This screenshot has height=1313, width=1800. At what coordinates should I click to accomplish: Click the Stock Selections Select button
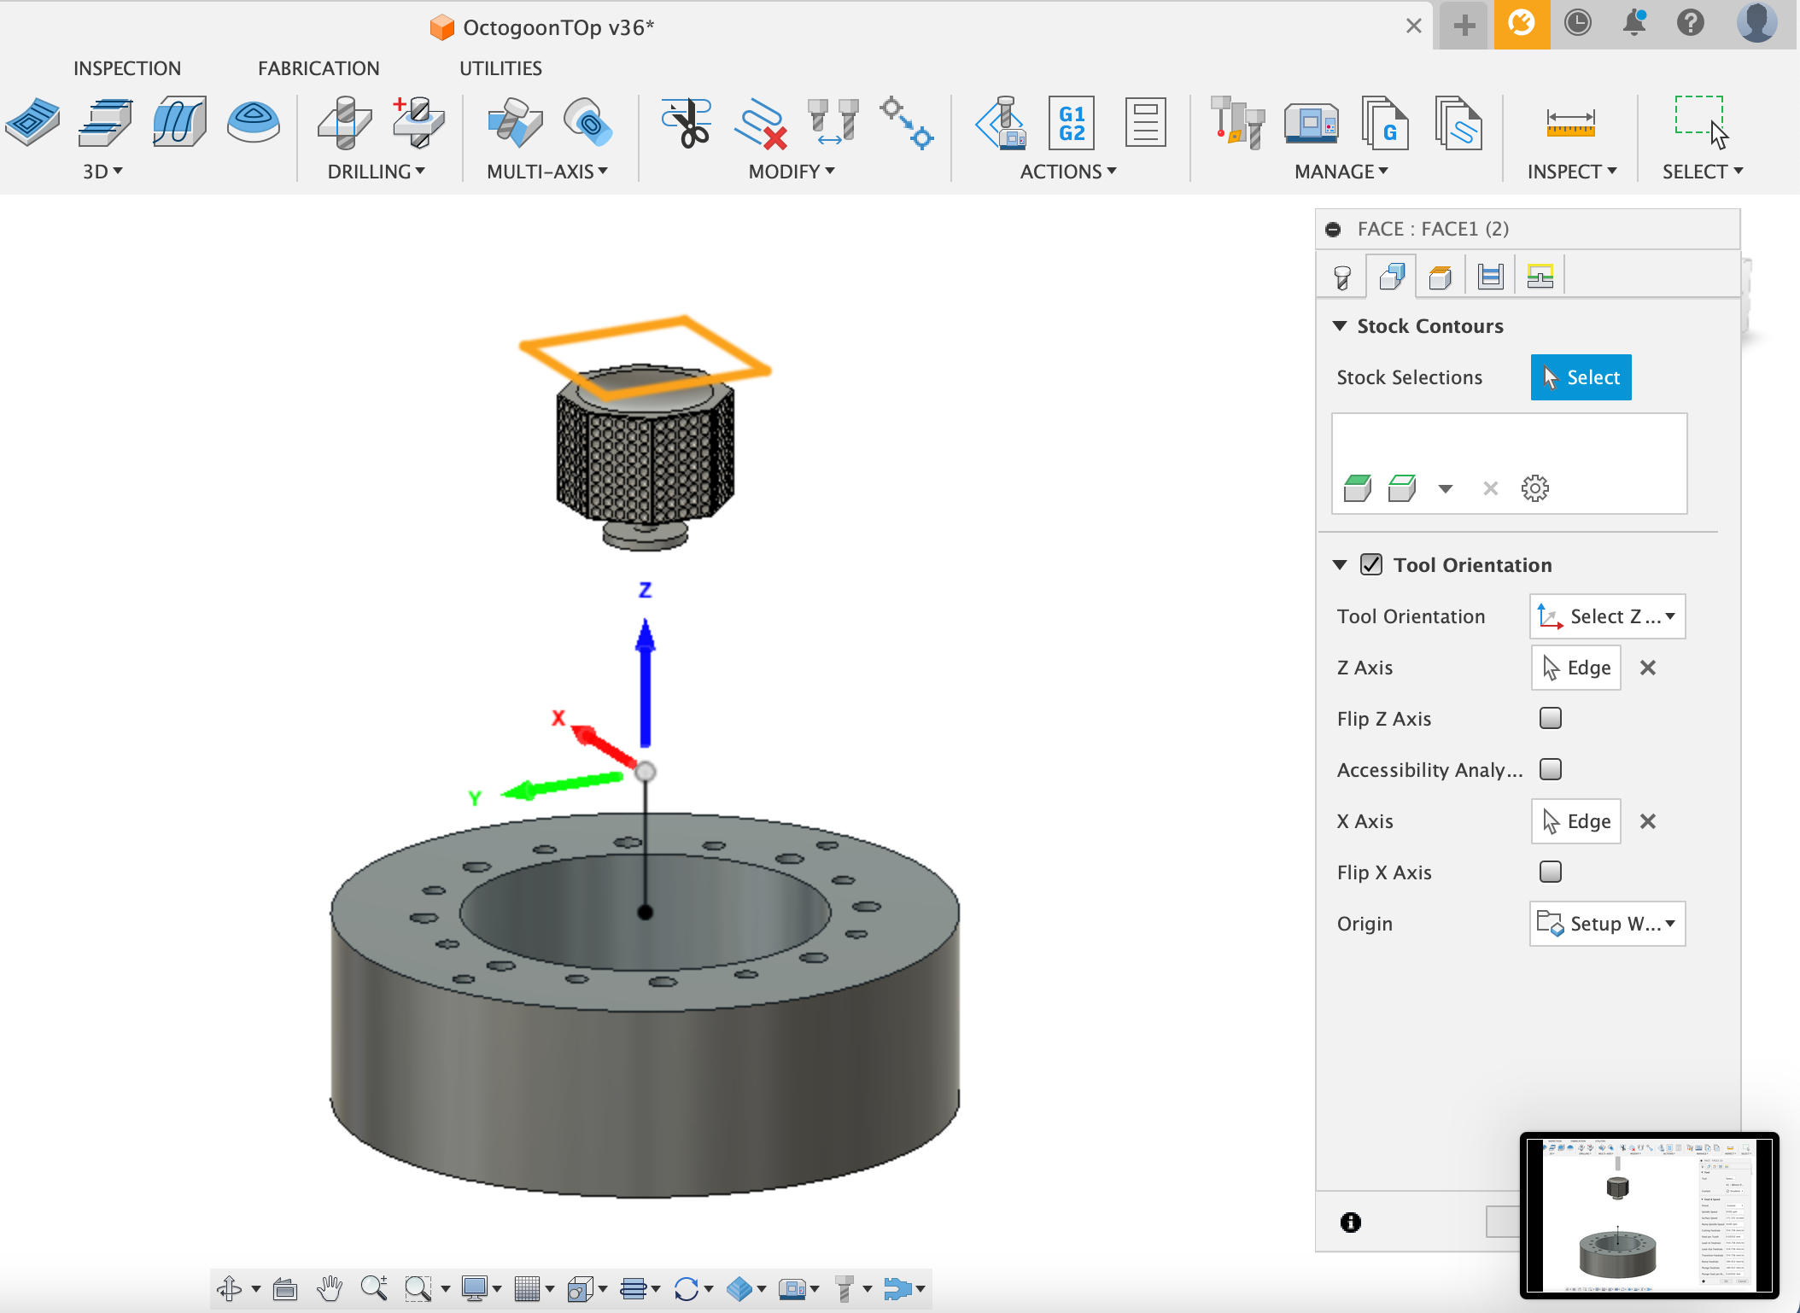coord(1581,376)
